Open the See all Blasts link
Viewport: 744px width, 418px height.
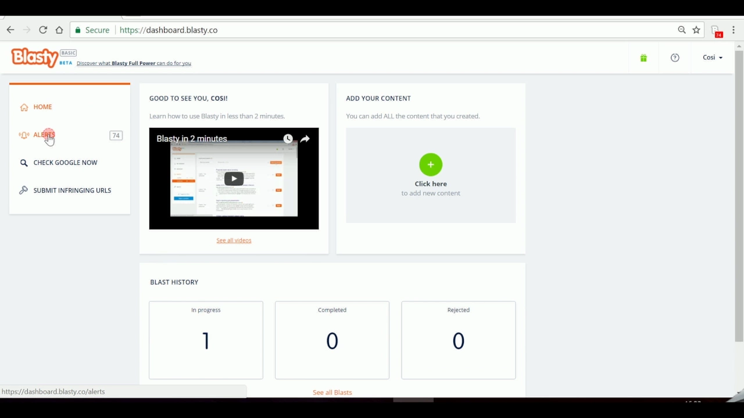coord(332,392)
